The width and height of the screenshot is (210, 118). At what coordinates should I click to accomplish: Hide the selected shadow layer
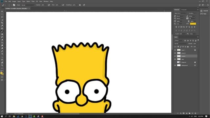pos(175,56)
